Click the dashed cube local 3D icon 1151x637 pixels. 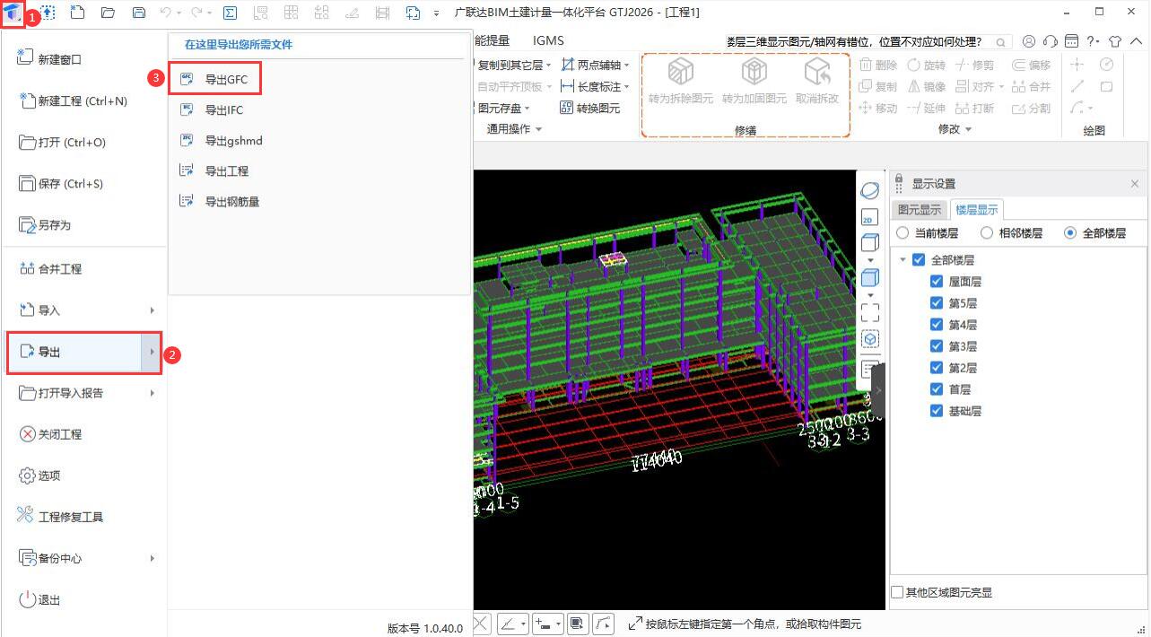pyautogui.click(x=869, y=339)
